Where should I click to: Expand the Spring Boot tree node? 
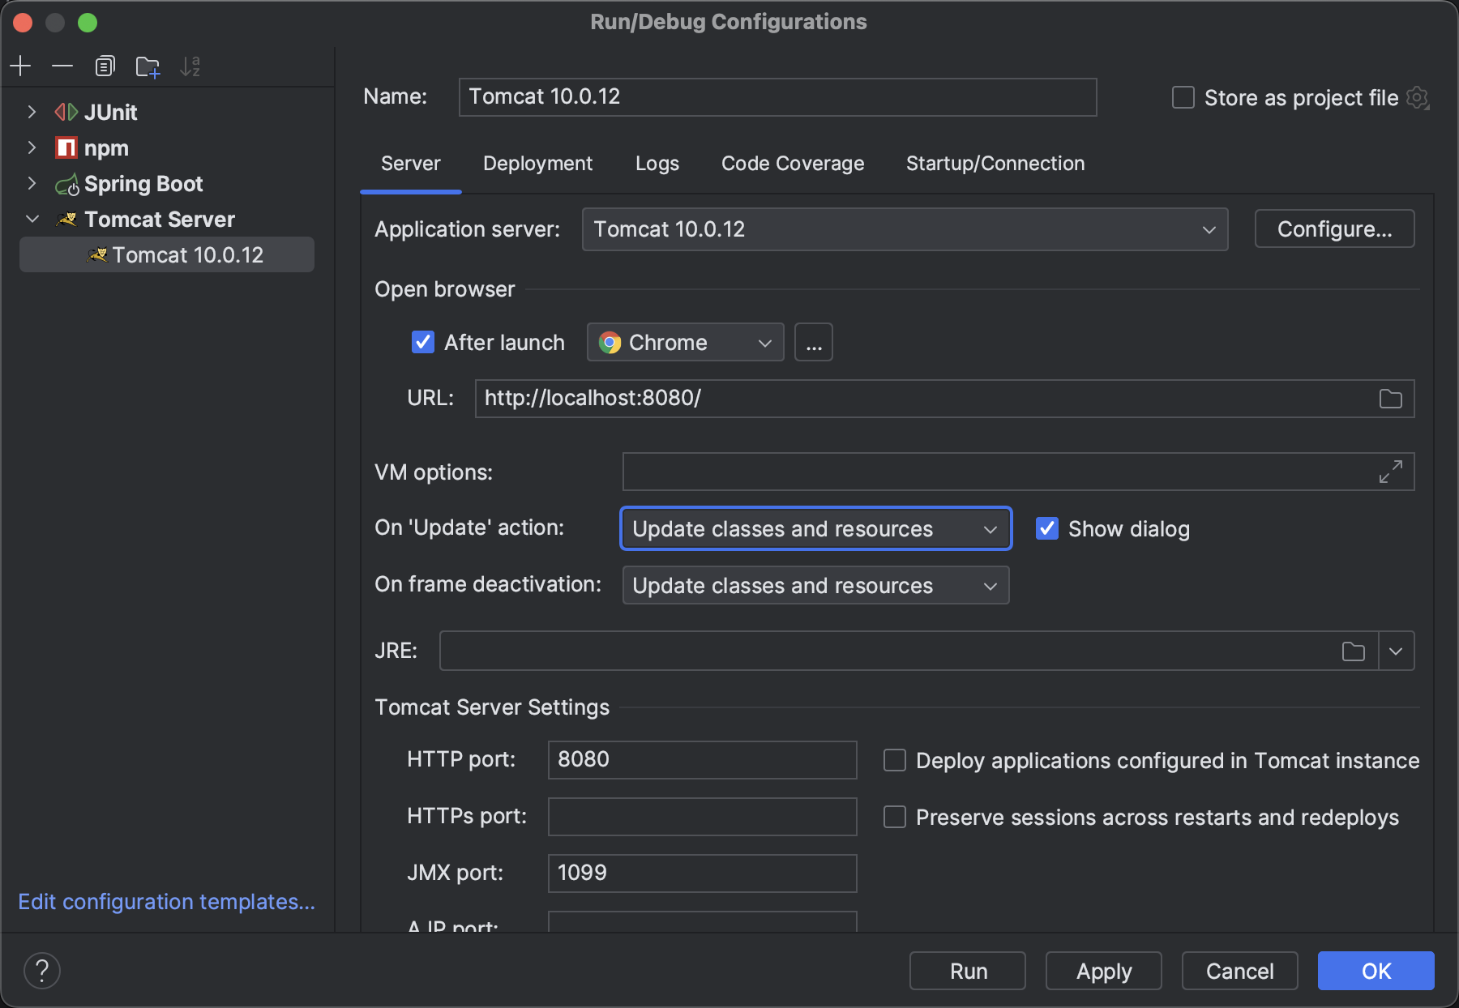32,184
